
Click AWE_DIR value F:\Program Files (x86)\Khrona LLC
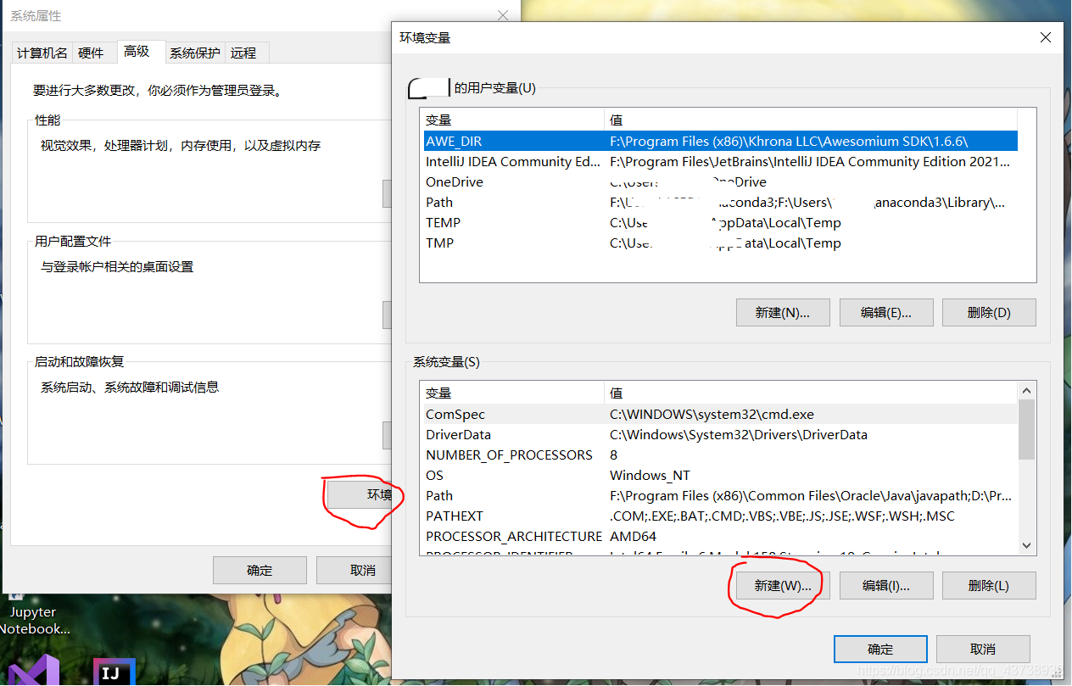[789, 141]
